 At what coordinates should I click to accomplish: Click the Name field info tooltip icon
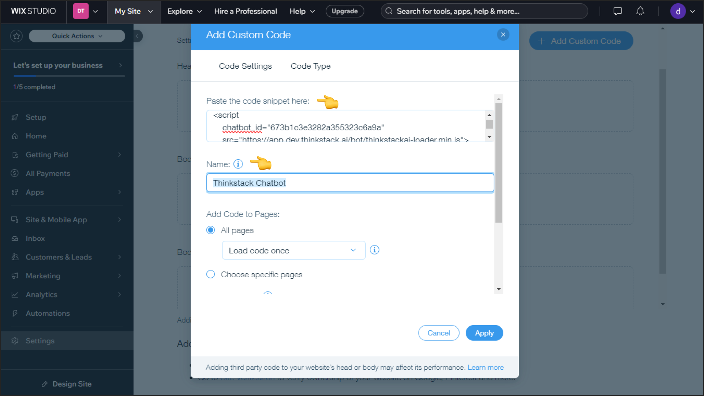pyautogui.click(x=238, y=164)
